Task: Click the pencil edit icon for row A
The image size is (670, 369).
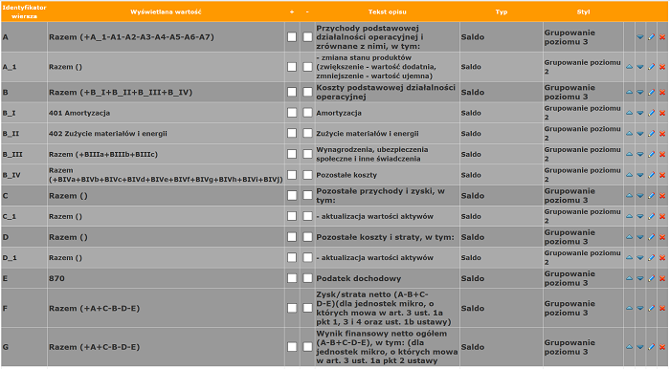Action: (x=651, y=37)
